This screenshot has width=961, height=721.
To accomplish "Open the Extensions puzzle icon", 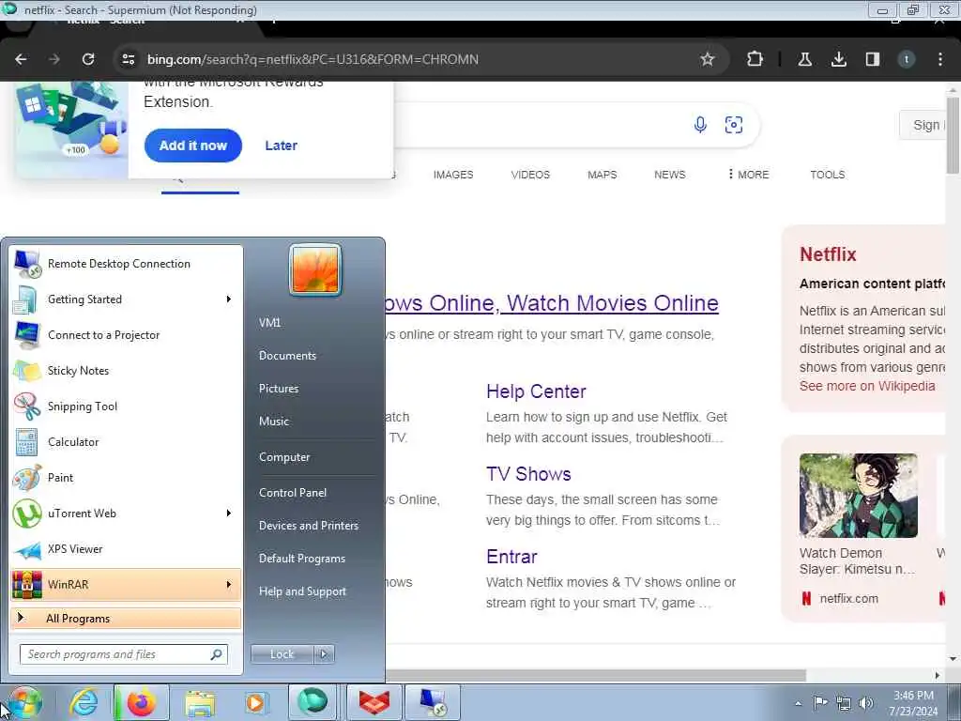I will coord(755,59).
